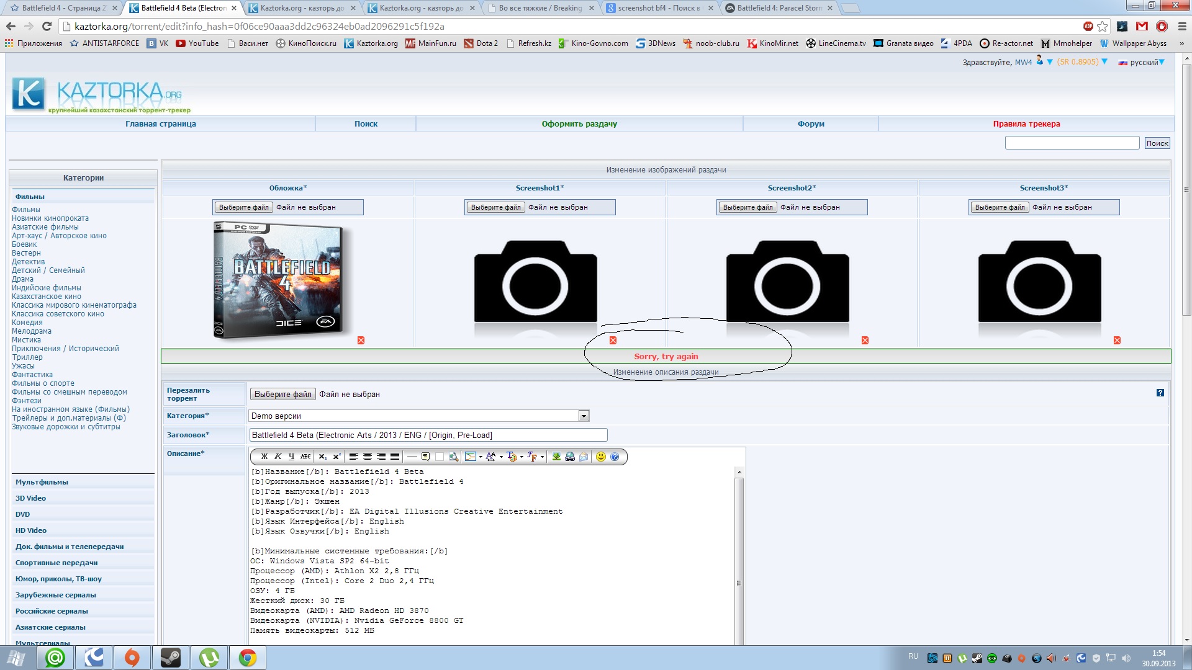The height and width of the screenshot is (670, 1192).
Task: Align description text right
Action: pos(381,457)
